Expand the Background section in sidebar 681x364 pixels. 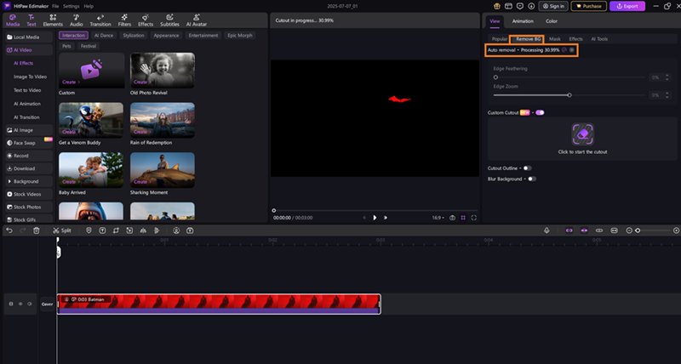pos(29,181)
